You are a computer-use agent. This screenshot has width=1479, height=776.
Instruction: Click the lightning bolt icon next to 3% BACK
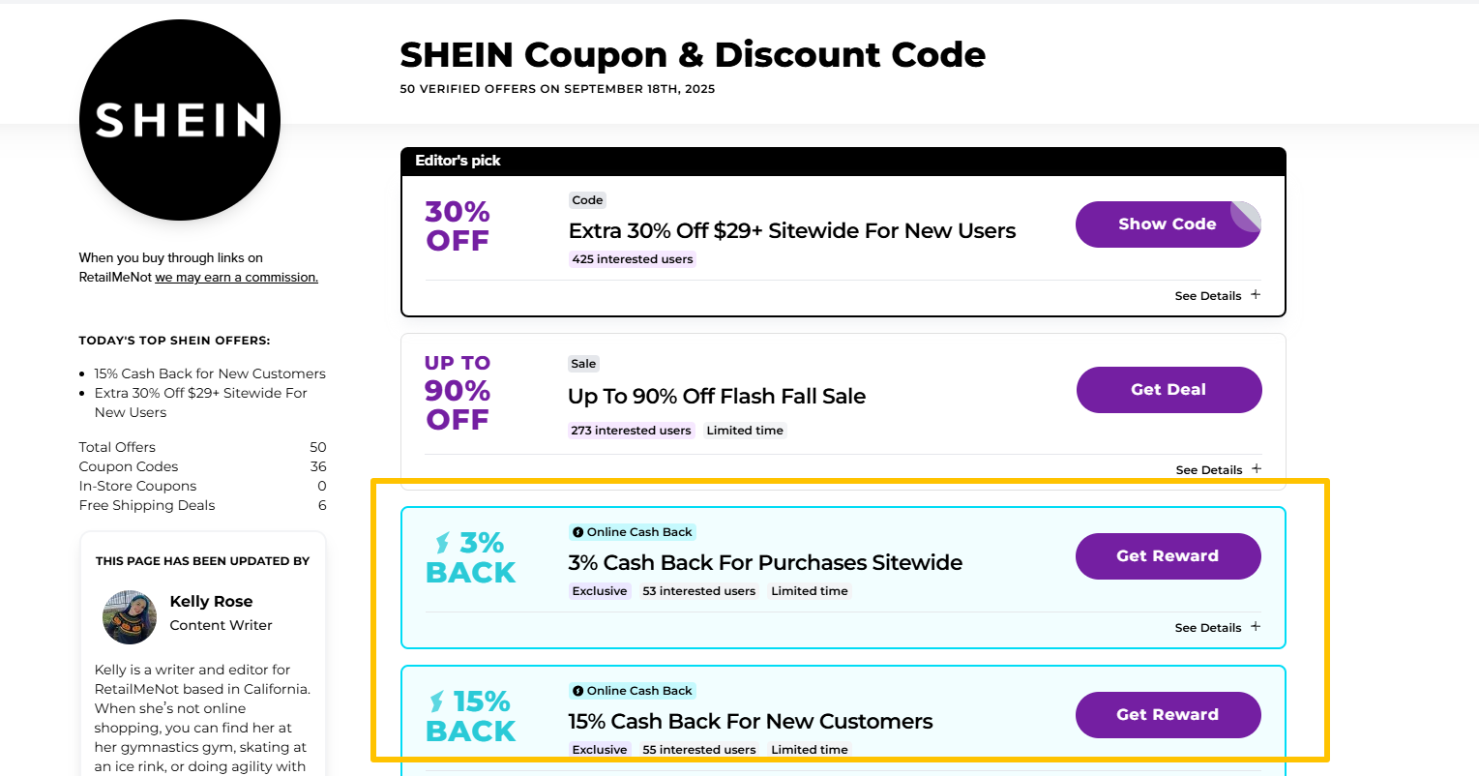coord(440,543)
